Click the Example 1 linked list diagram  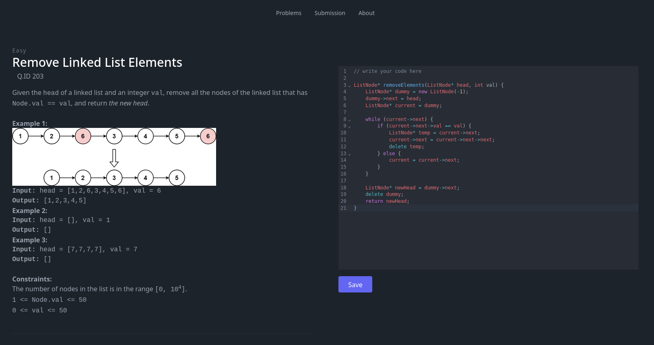tap(114, 157)
